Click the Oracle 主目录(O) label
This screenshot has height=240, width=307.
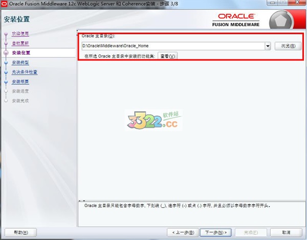pos(98,36)
